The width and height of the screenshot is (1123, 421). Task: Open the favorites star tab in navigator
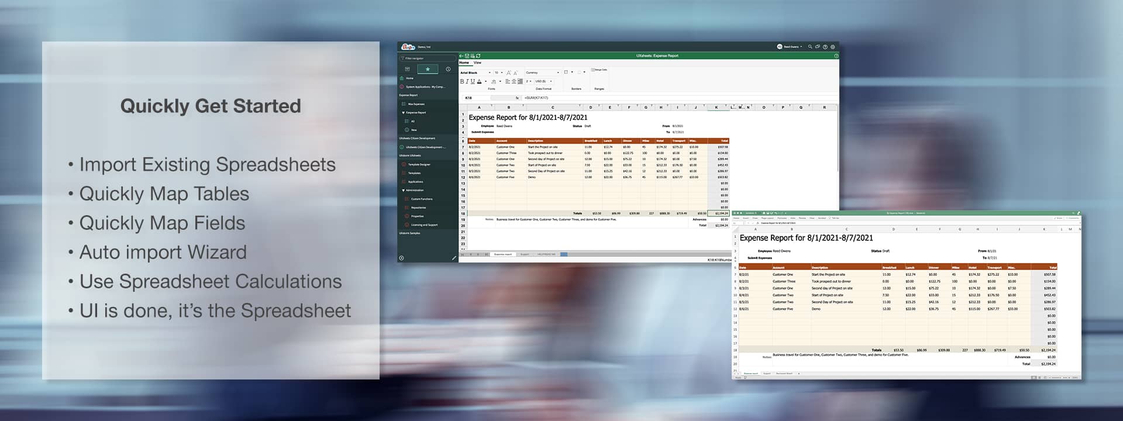[428, 69]
